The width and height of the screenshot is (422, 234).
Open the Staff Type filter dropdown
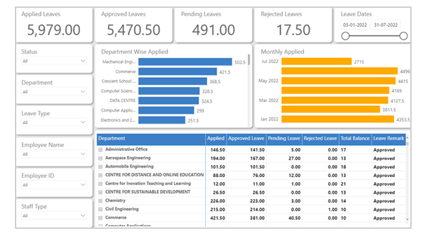[53, 216]
